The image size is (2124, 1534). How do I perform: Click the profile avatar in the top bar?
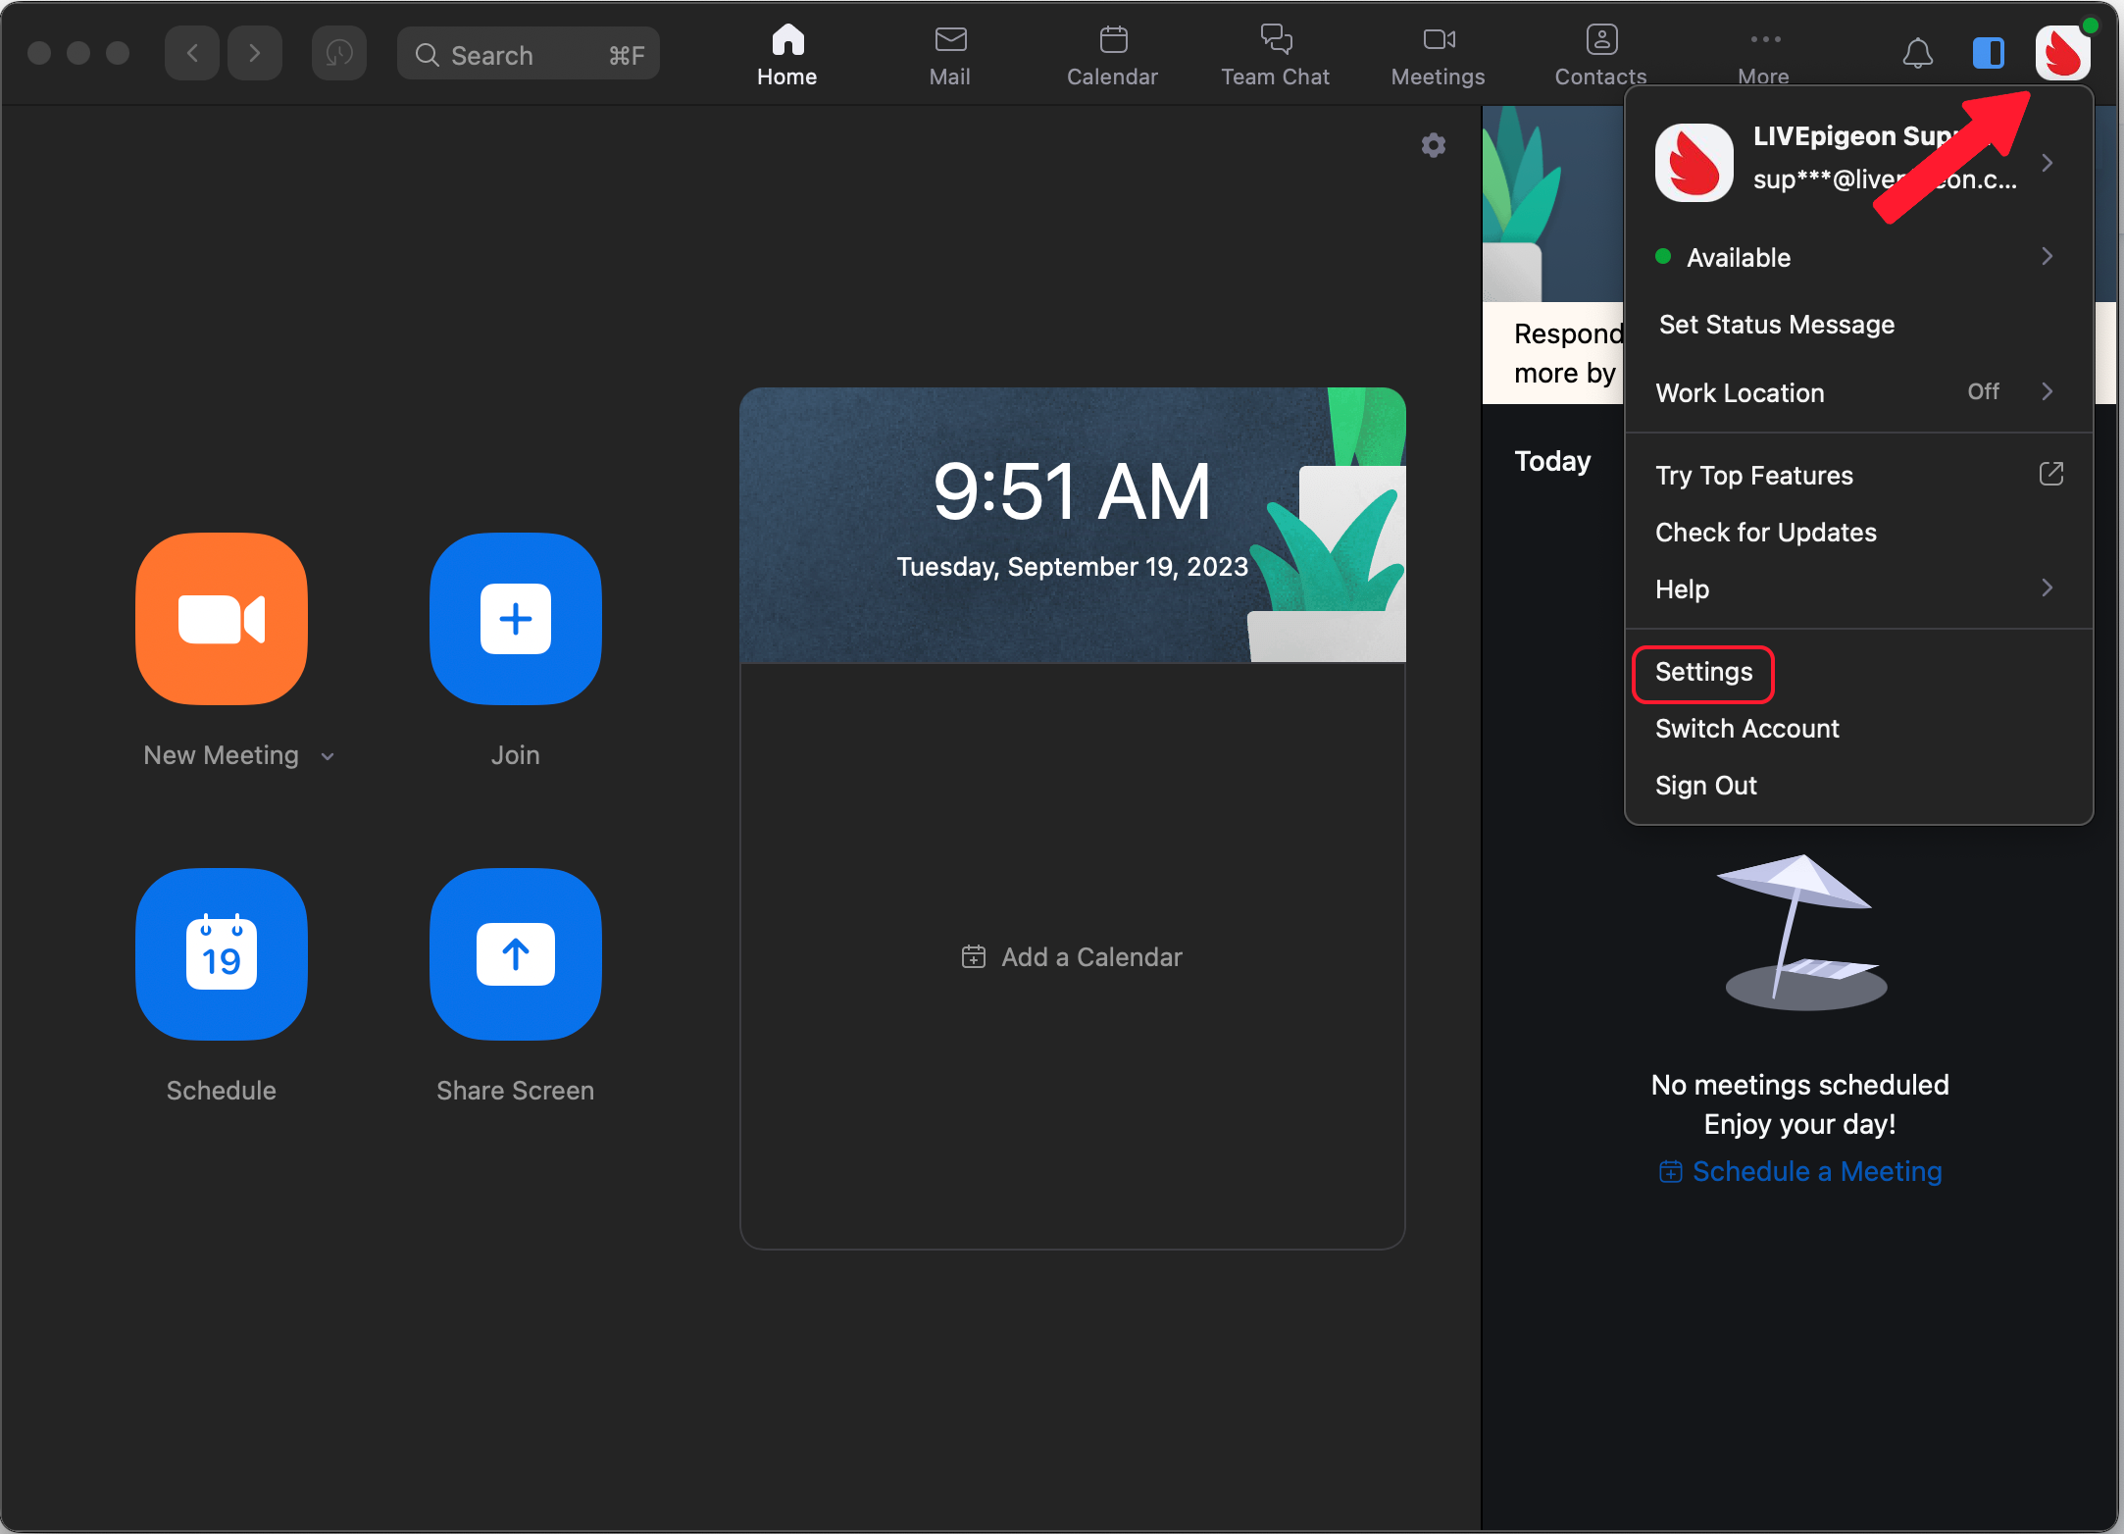(2062, 53)
